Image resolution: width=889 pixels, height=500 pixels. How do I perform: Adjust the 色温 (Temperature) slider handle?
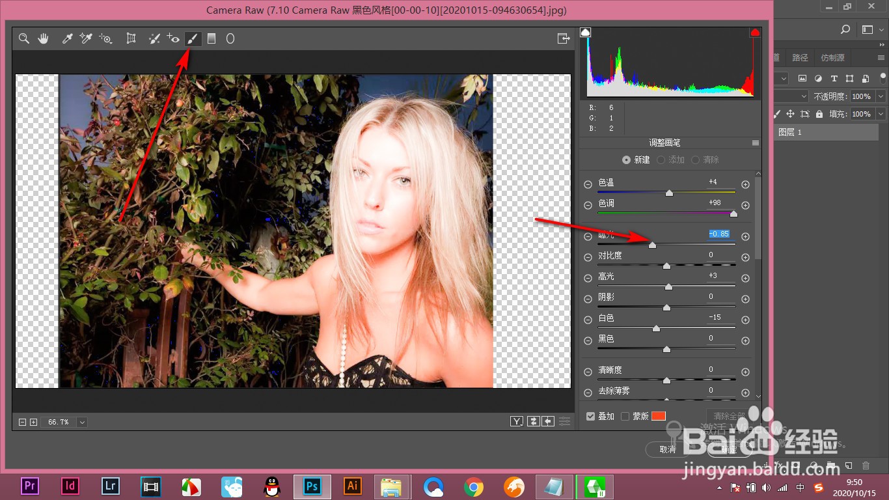pos(669,193)
